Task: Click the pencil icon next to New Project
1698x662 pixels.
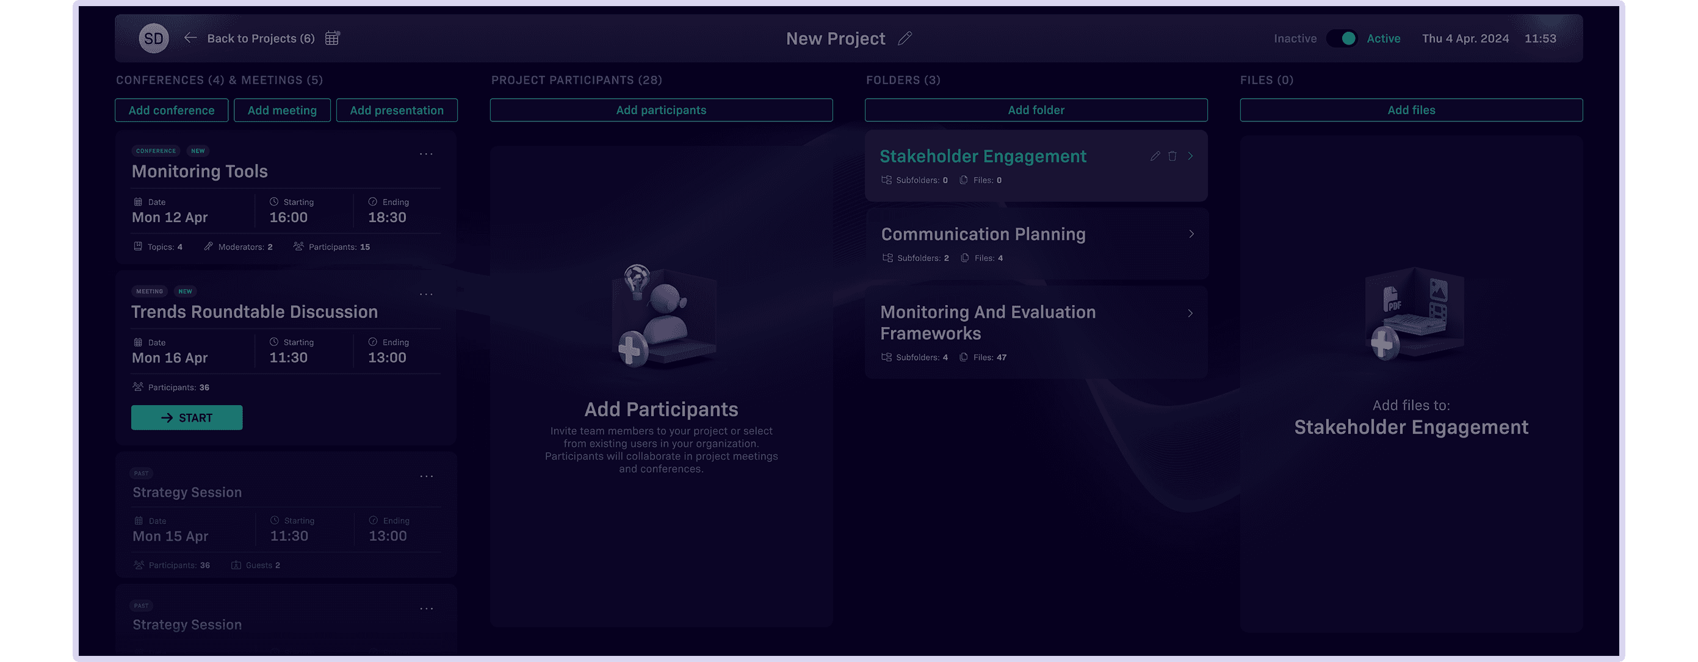Action: 905,38
